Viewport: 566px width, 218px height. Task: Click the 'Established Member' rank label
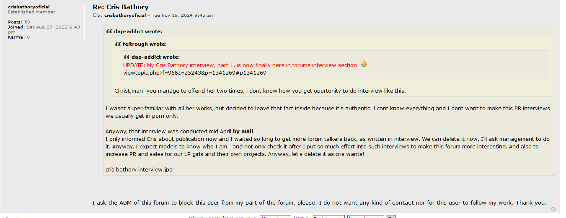click(x=31, y=12)
